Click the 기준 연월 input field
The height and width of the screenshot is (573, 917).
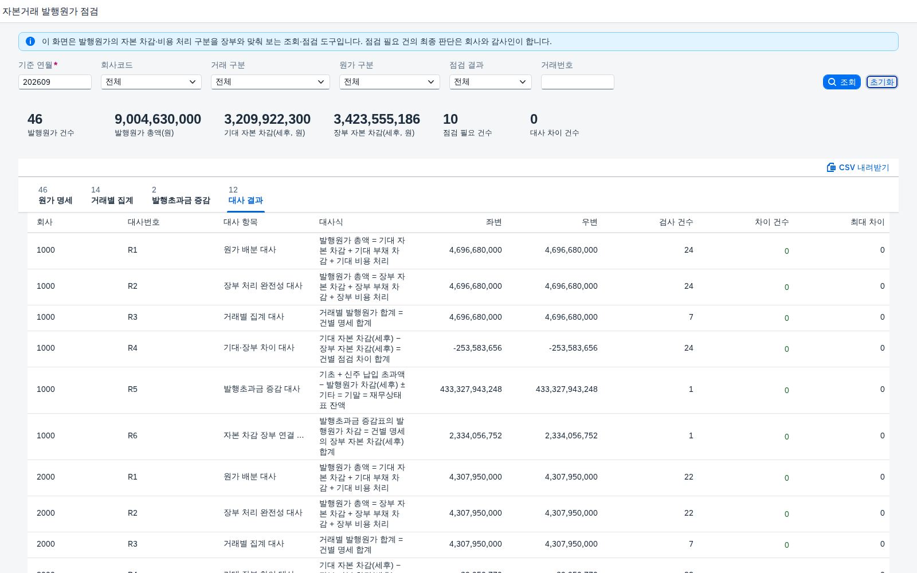(55, 82)
